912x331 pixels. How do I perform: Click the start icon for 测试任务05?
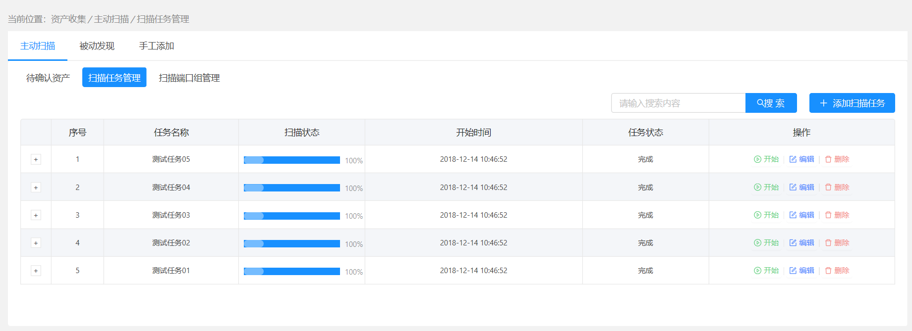pos(757,159)
